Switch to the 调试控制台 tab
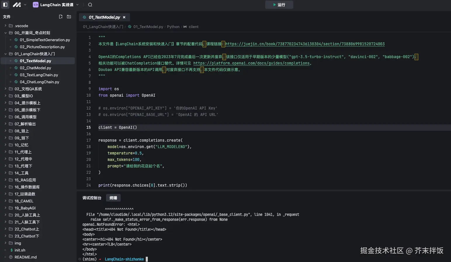The height and width of the screenshot is (262, 451). [92, 198]
